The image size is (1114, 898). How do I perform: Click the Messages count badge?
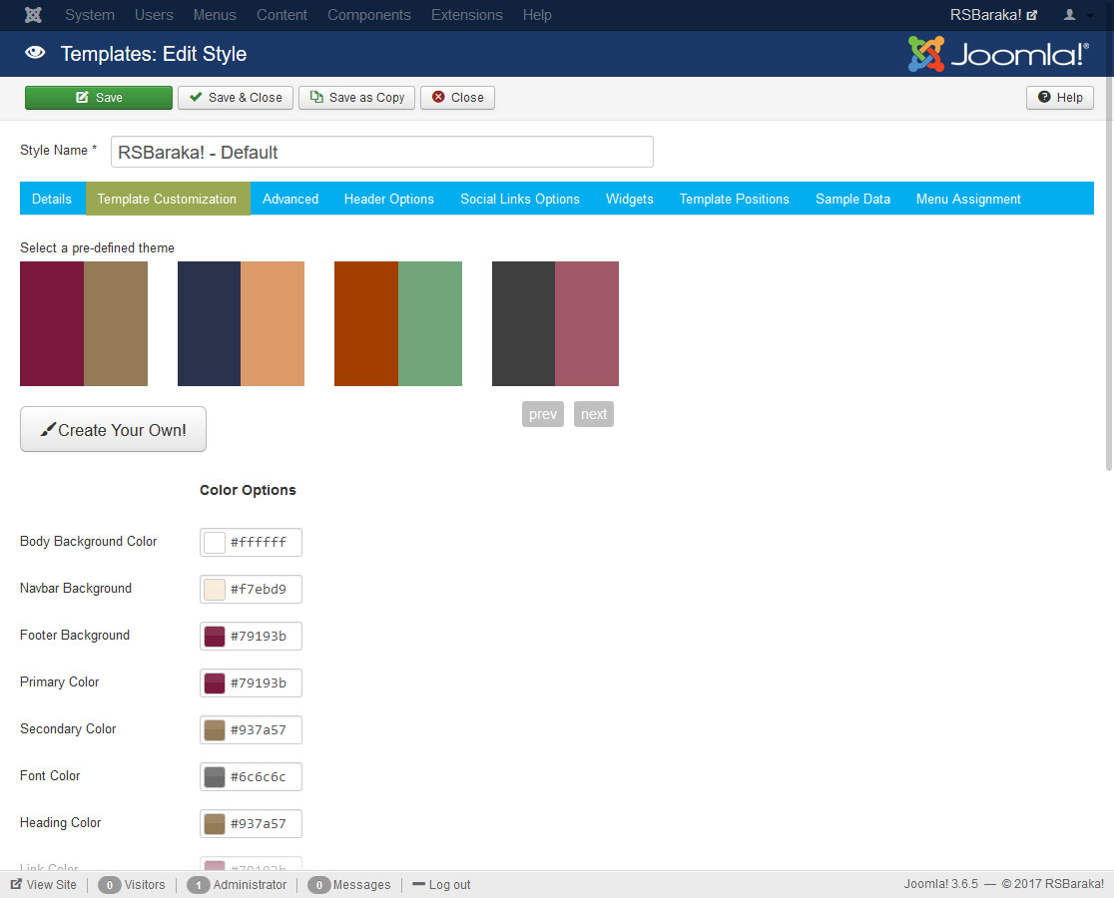click(x=319, y=884)
